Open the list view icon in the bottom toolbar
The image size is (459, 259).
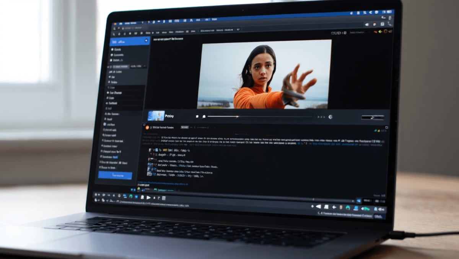pyautogui.click(x=164, y=197)
